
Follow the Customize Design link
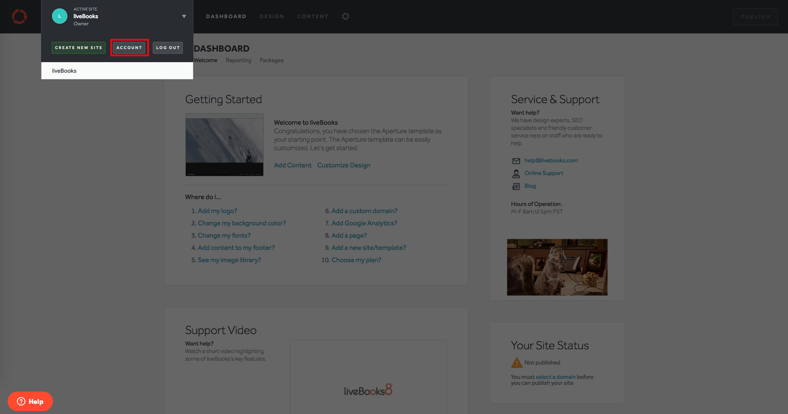click(344, 165)
